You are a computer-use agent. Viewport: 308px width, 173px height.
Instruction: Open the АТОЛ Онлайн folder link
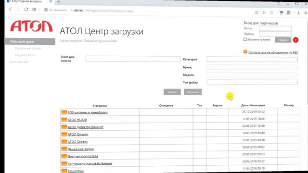pos(78,135)
